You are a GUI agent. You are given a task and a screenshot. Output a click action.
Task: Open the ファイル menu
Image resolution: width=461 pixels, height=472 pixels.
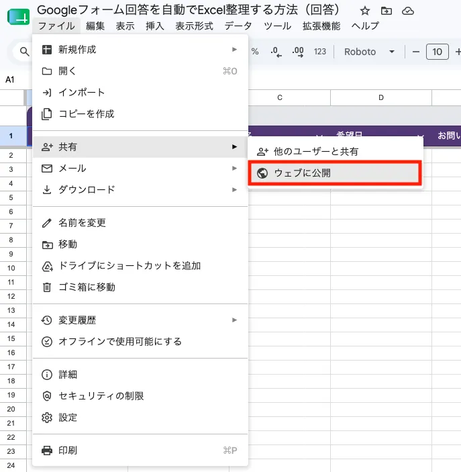[x=56, y=26]
